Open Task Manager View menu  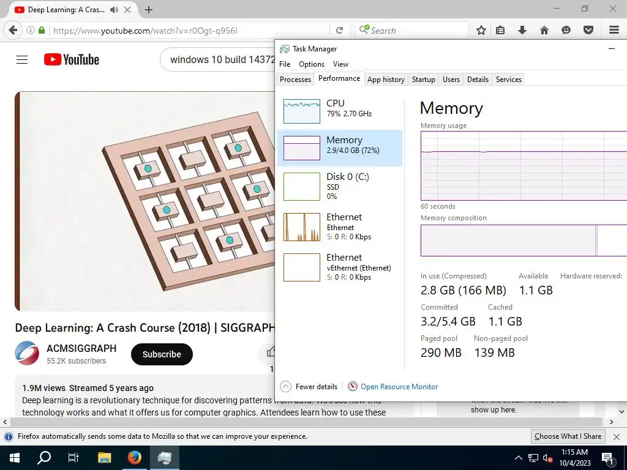click(340, 64)
